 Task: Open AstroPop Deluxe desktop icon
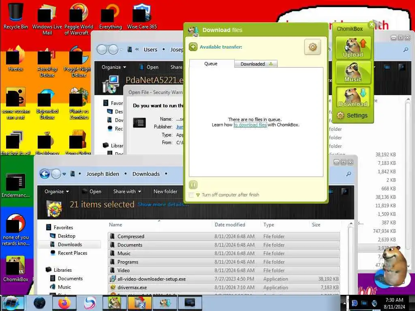click(47, 62)
